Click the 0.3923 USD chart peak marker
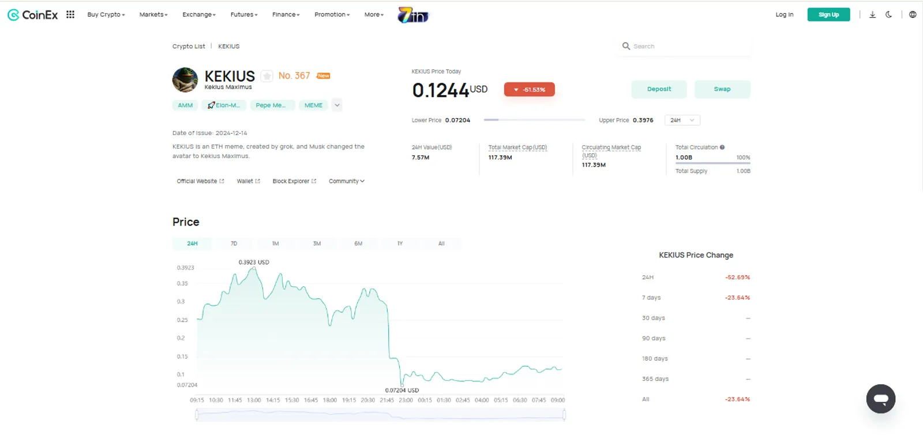This screenshot has height=435, width=923. coord(254,268)
